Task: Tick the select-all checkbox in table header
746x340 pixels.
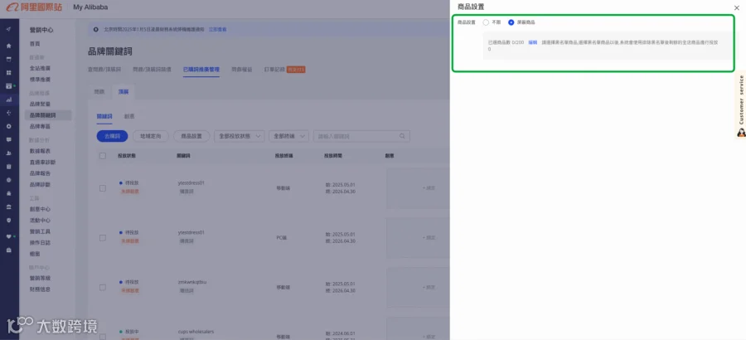Action: pyautogui.click(x=103, y=156)
